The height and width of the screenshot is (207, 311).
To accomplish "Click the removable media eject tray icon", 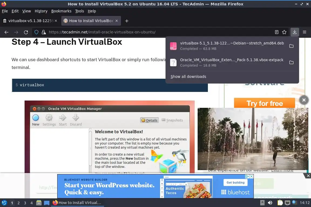I will (262, 203).
